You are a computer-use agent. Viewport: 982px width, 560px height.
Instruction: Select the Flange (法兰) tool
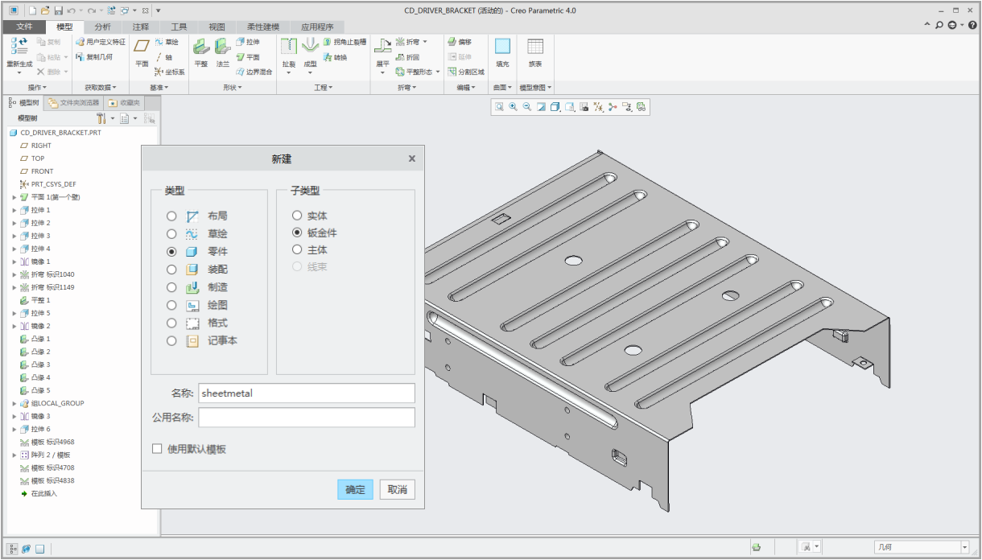pos(222,49)
